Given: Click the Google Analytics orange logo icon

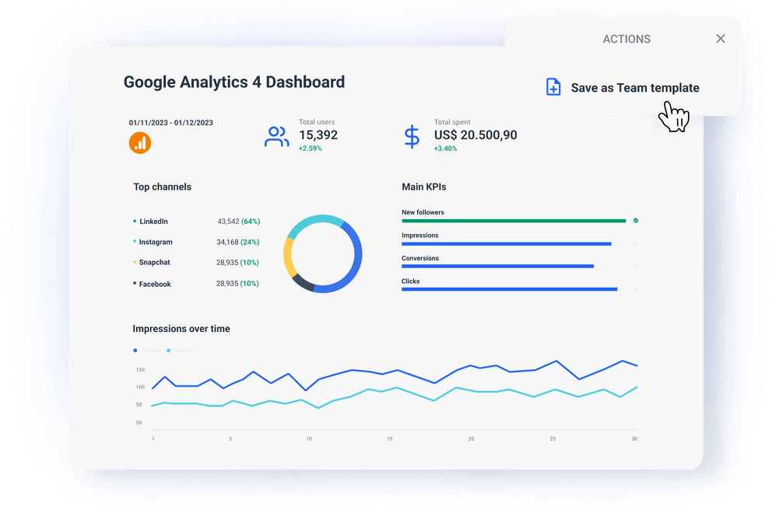Looking at the screenshot, I should click(x=139, y=143).
